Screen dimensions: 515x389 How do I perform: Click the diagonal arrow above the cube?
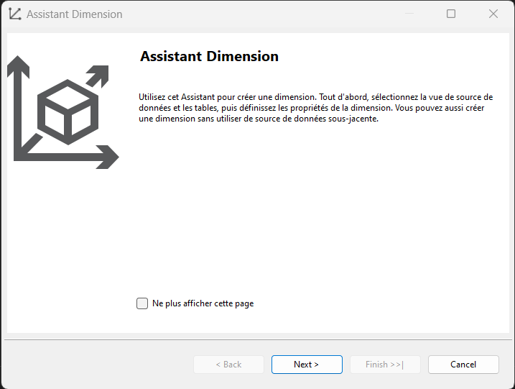[x=98, y=76]
